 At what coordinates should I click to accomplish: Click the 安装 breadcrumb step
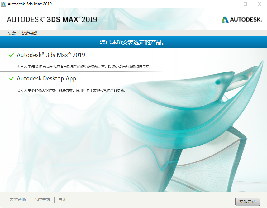coord(12,33)
